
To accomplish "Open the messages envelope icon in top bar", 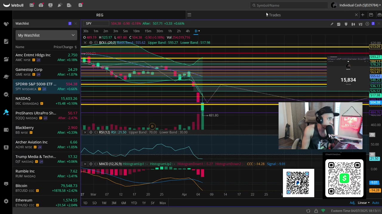I will 32,5.
